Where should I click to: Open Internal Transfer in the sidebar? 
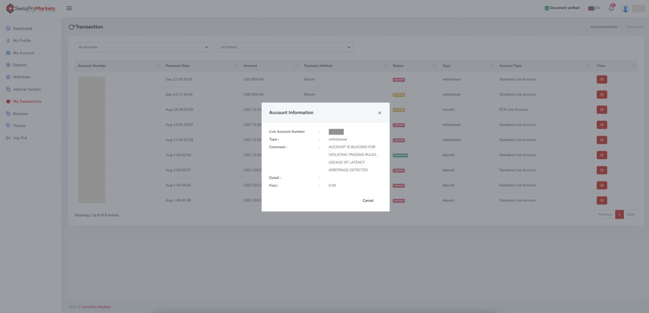coord(27,89)
